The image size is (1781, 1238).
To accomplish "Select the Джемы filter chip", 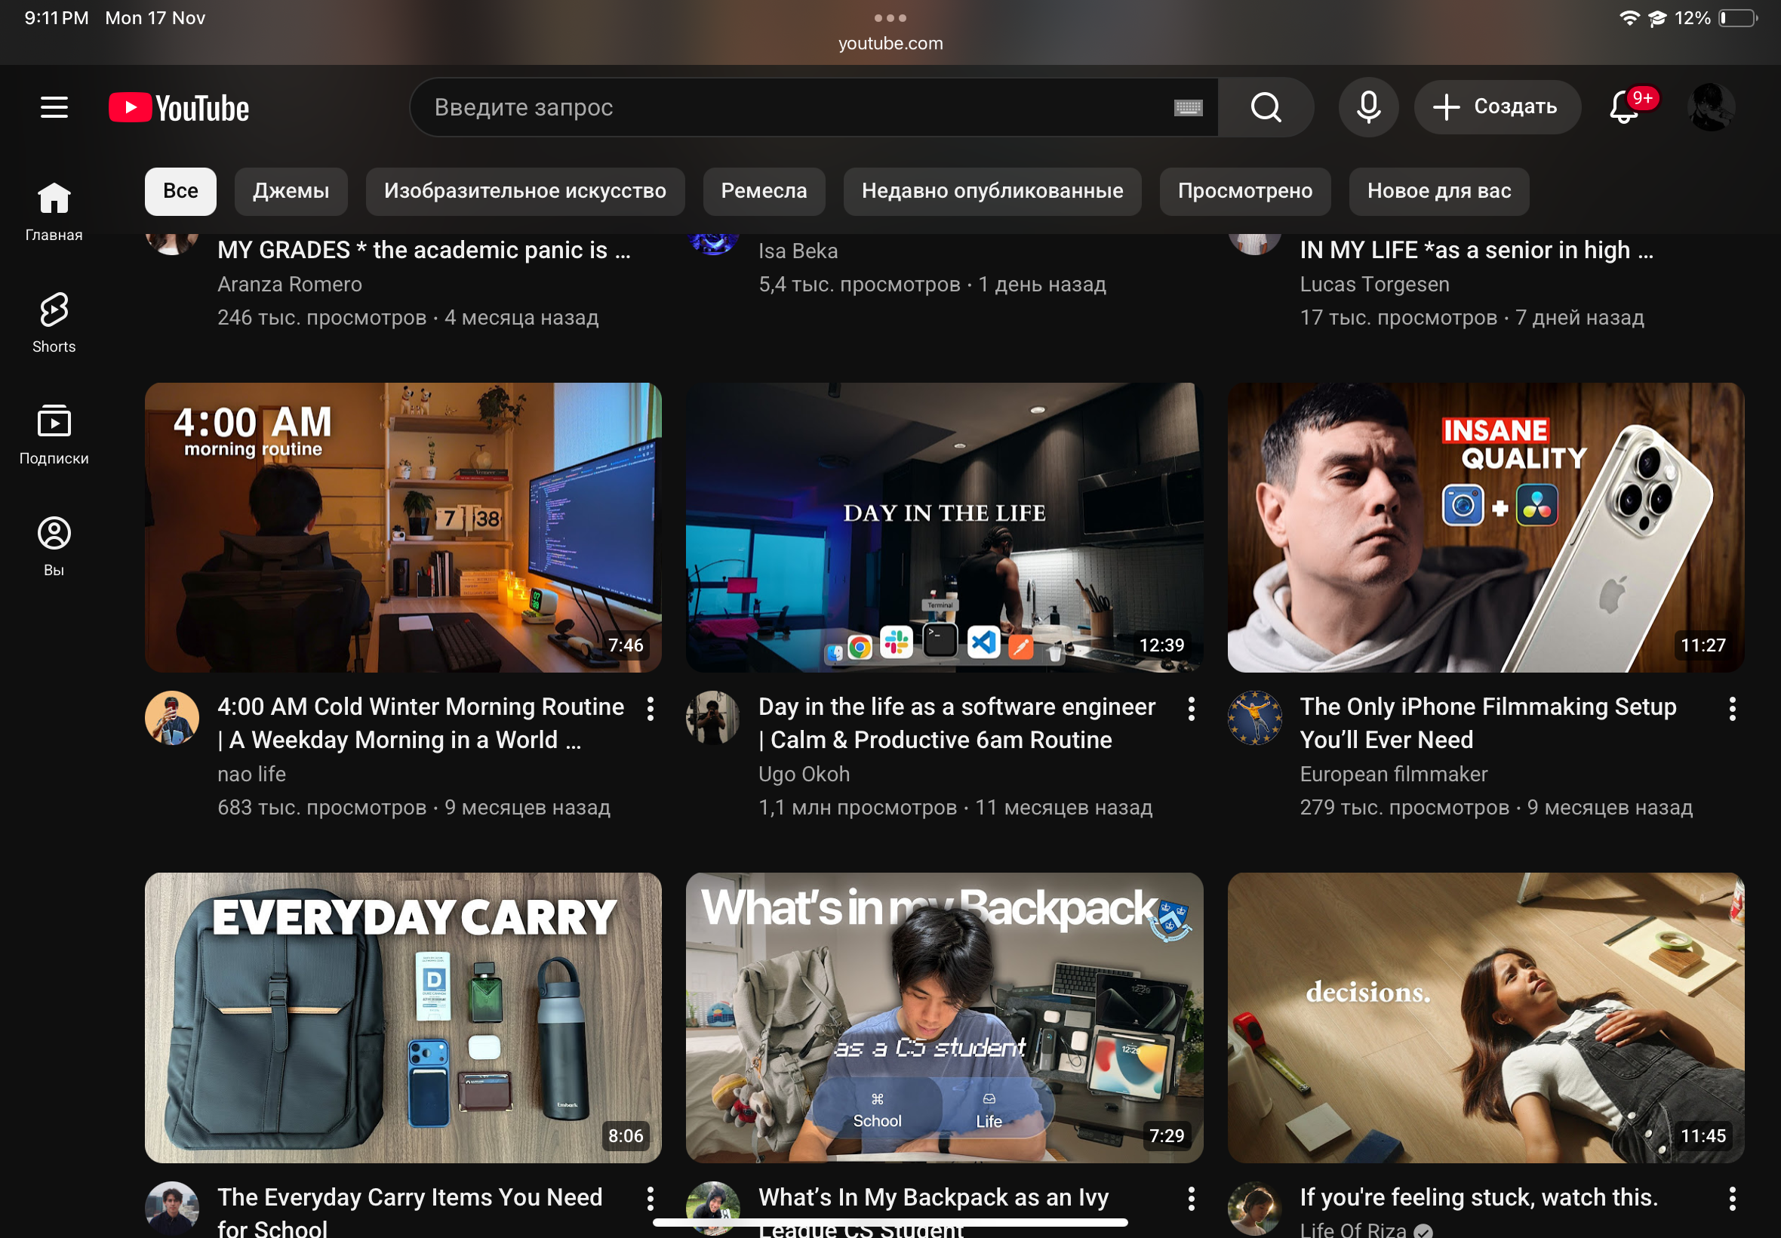I will point(291,191).
